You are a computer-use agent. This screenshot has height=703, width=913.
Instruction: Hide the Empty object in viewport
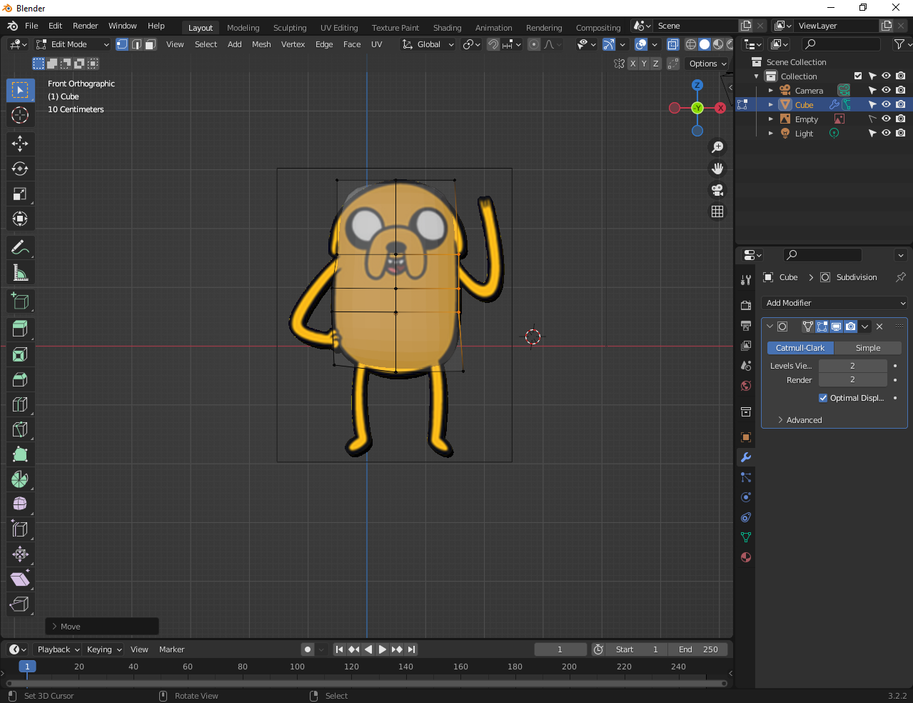(x=886, y=119)
